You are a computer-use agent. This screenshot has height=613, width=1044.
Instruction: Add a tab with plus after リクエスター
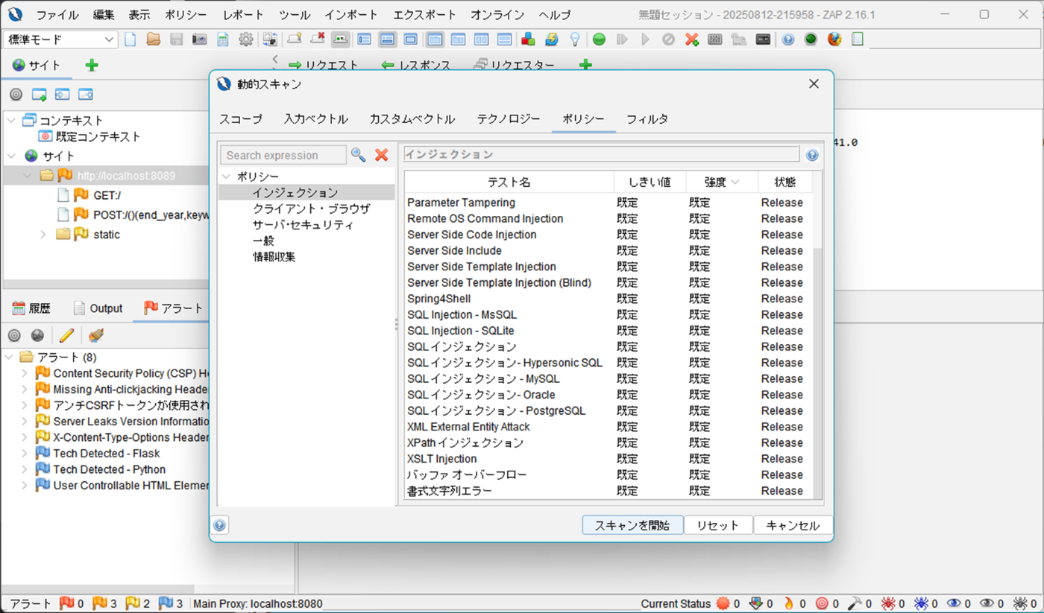pyautogui.click(x=585, y=66)
